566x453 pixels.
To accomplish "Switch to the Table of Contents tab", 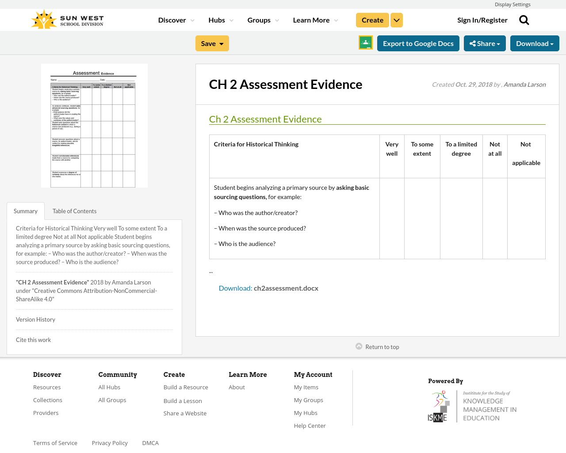I will [x=74, y=210].
